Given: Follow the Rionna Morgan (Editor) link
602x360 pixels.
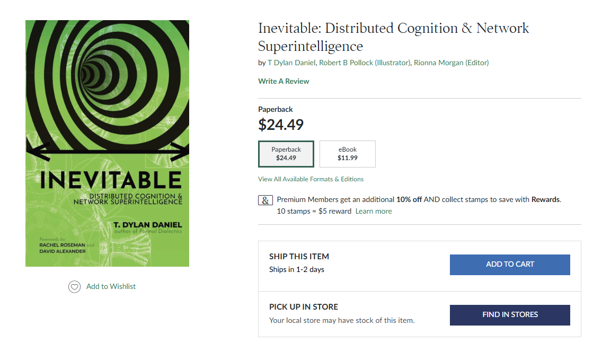Looking at the screenshot, I should pos(451,63).
